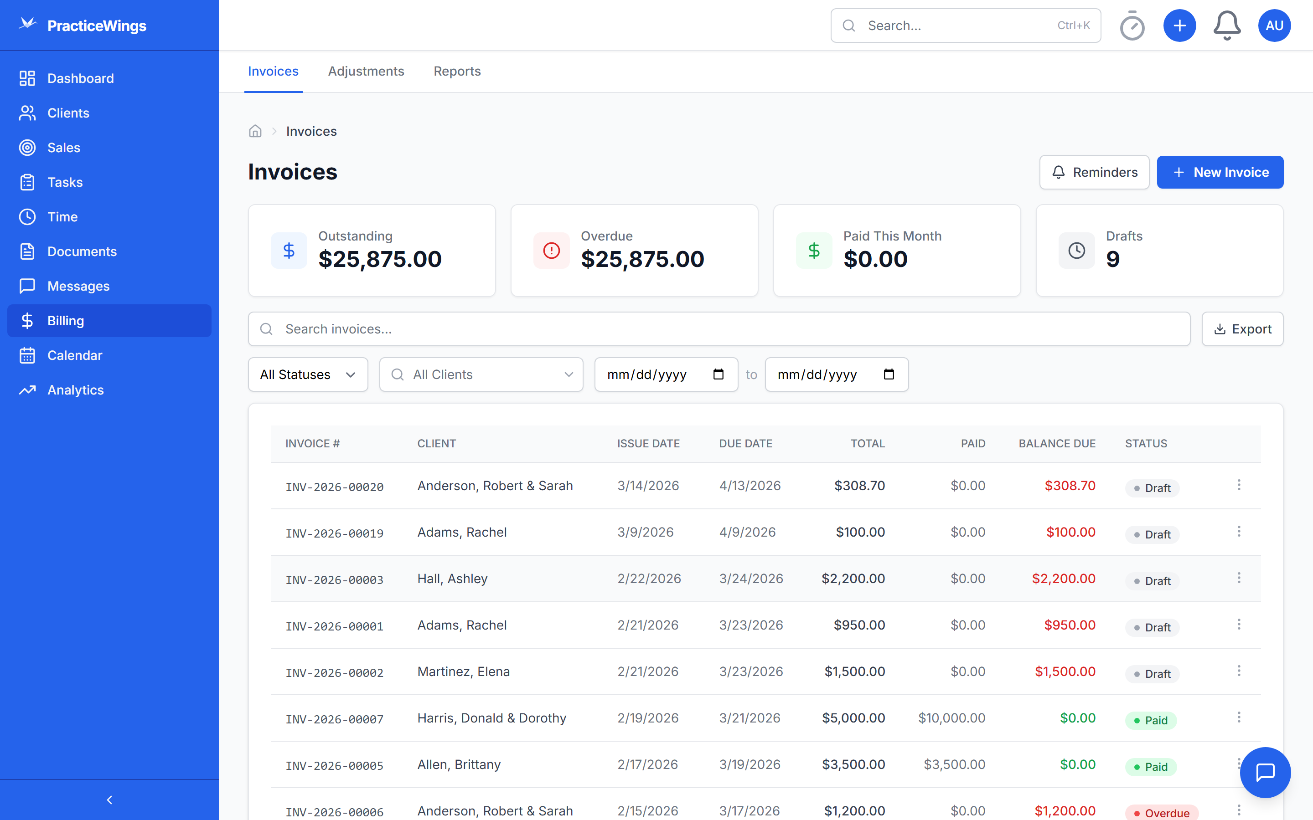Expand the All Statuses dropdown
The height and width of the screenshot is (820, 1313).
click(x=308, y=374)
